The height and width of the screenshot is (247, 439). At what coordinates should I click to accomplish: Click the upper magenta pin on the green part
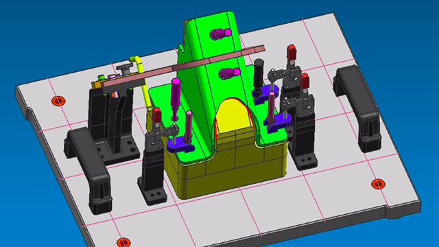(221, 34)
